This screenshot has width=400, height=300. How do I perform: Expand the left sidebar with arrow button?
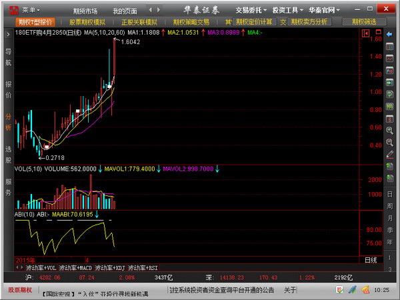coord(8,35)
